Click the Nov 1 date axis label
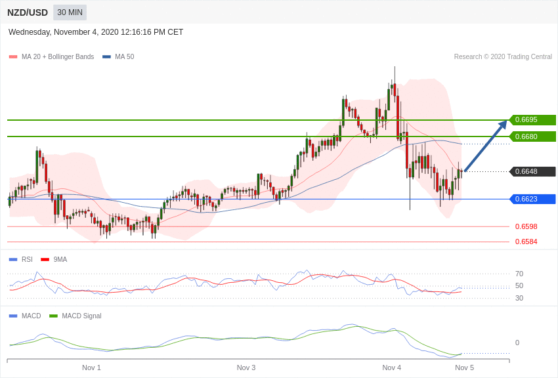558x378 pixels. pos(91,367)
